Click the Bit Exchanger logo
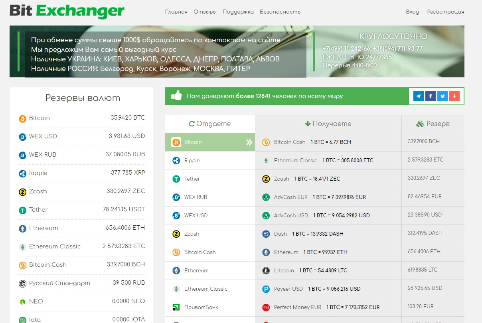The height and width of the screenshot is (323, 482). tap(67, 11)
